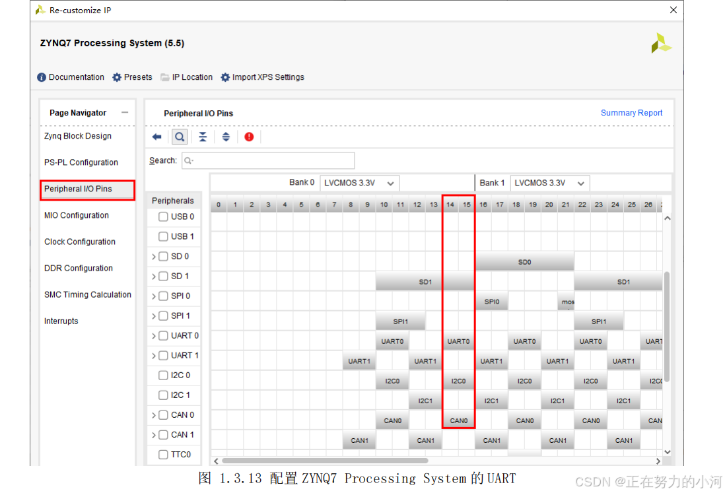The image size is (725, 493).
Task: Select CAN0 block on pins 14-15
Action: click(458, 420)
